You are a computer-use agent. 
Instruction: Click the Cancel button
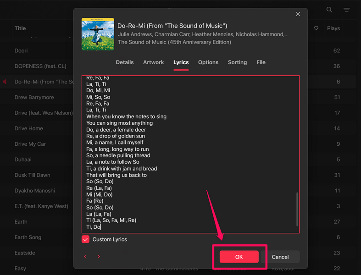[x=280, y=257]
